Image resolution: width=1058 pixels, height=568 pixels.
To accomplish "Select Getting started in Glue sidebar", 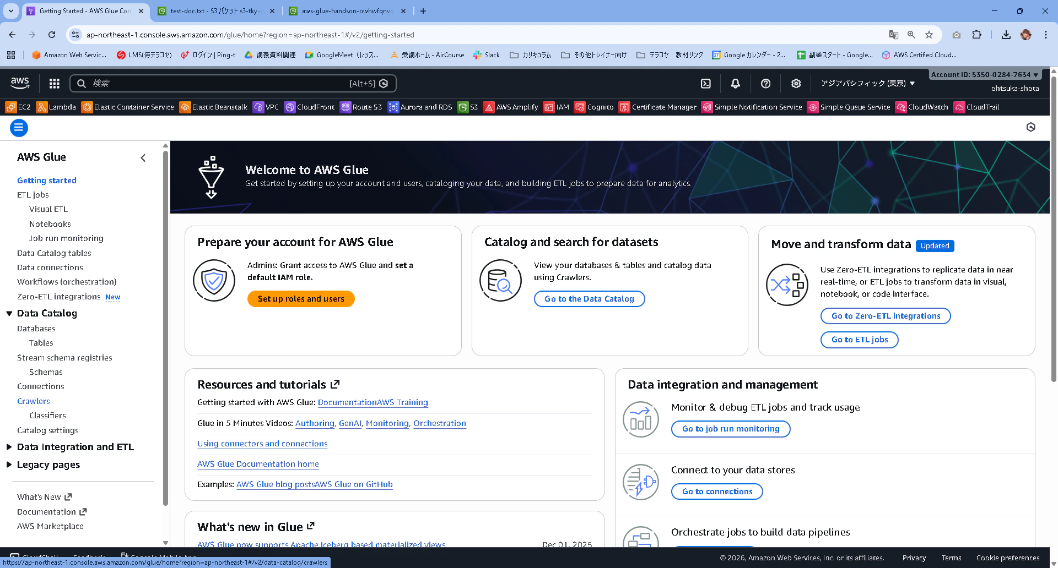I will 47,181.
